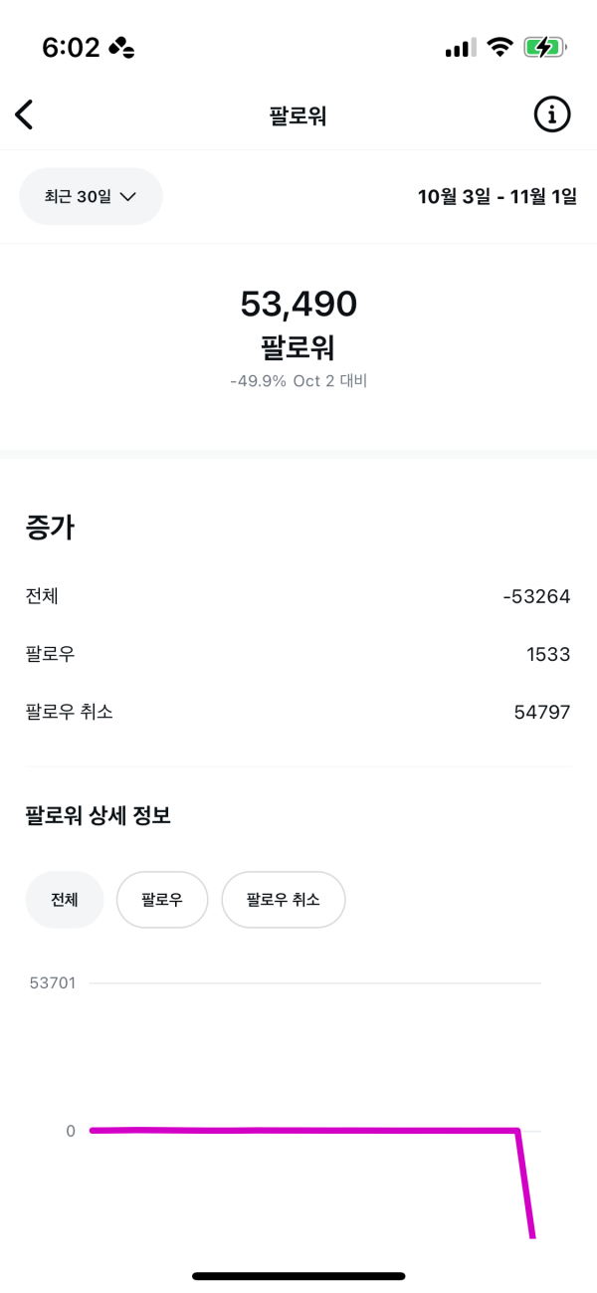Tap the Wi-Fi status icon
Image resolution: width=597 pixels, height=1293 pixels.
pos(499,47)
